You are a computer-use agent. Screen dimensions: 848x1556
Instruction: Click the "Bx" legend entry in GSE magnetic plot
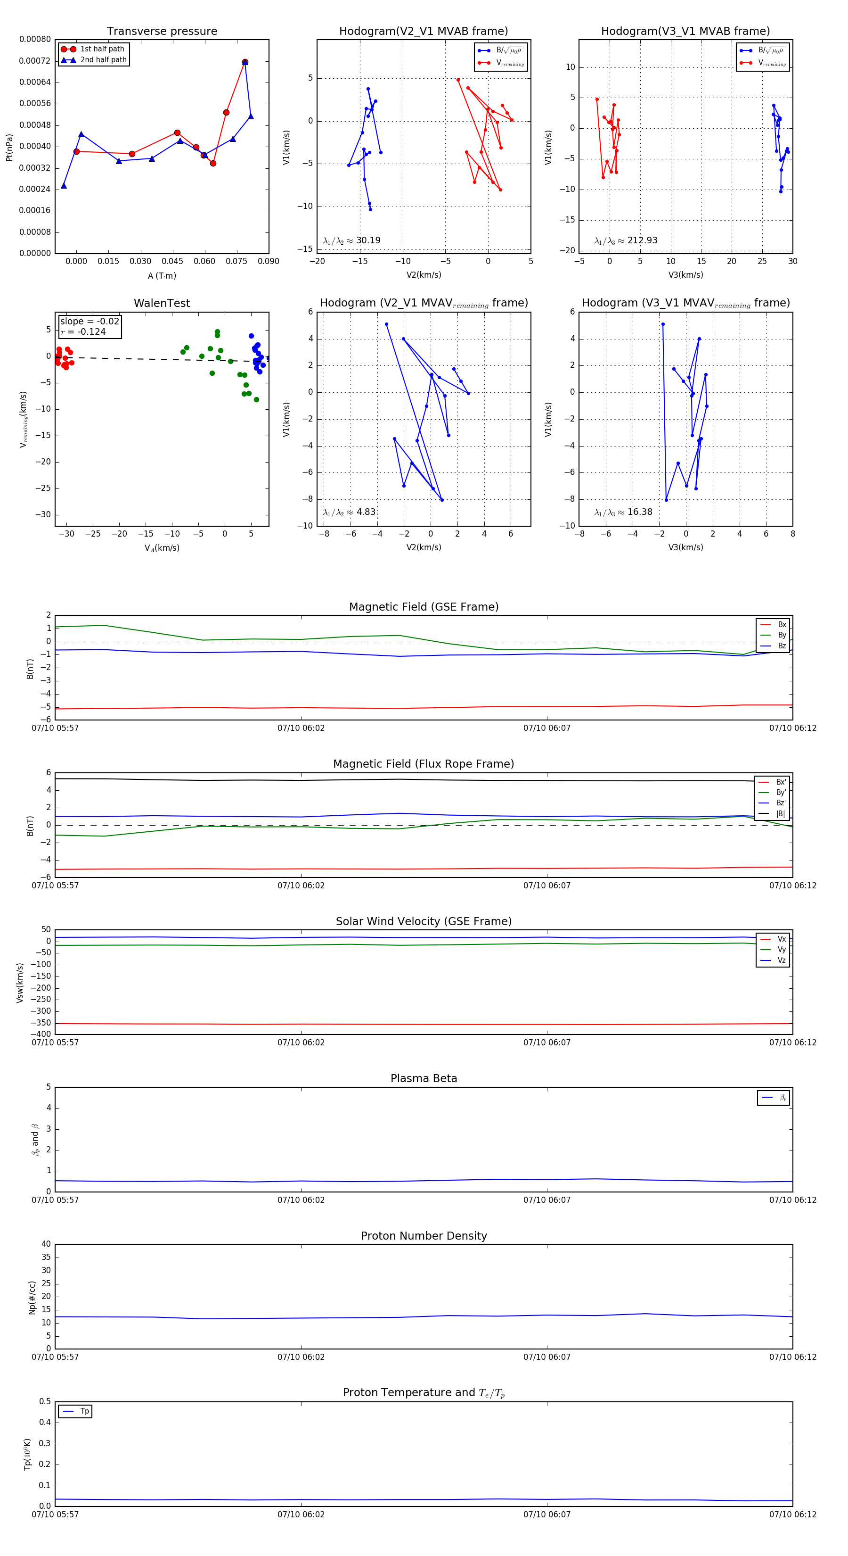[773, 625]
